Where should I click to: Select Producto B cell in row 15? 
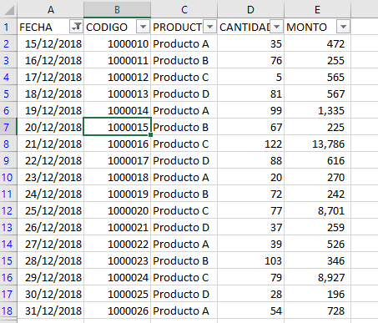coord(184,260)
